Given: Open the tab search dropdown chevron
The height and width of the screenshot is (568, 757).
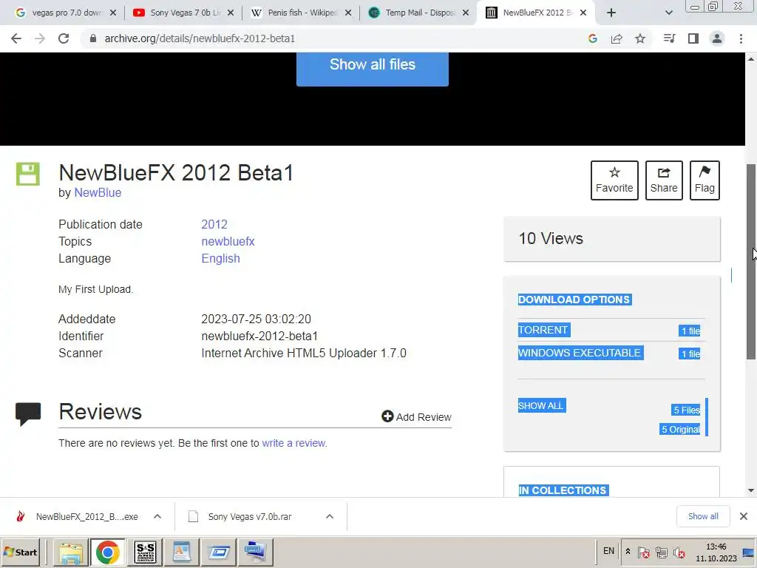Looking at the screenshot, I should pos(668,13).
